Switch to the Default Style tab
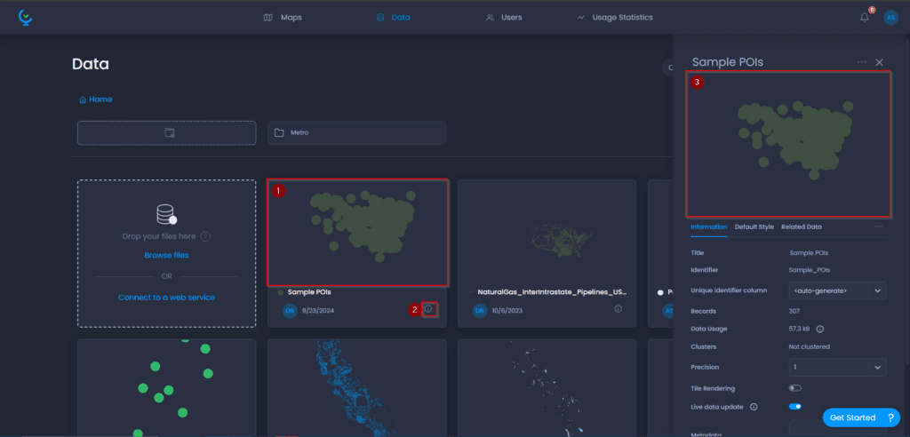Image resolution: width=910 pixels, height=437 pixels. pyautogui.click(x=754, y=226)
